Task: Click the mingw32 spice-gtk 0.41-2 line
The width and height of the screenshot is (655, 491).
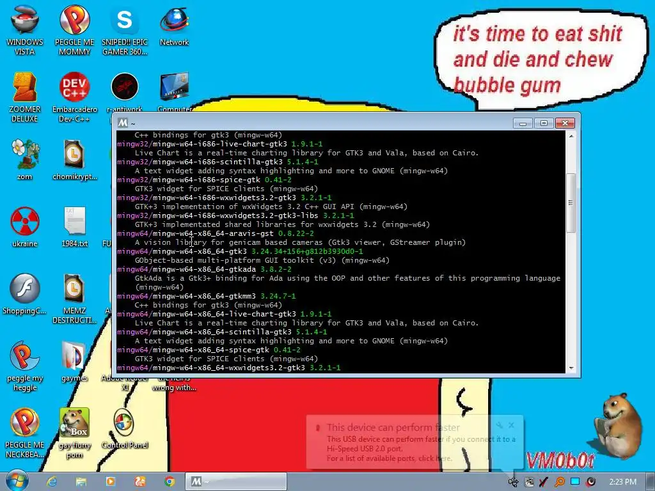Action: pos(204,180)
